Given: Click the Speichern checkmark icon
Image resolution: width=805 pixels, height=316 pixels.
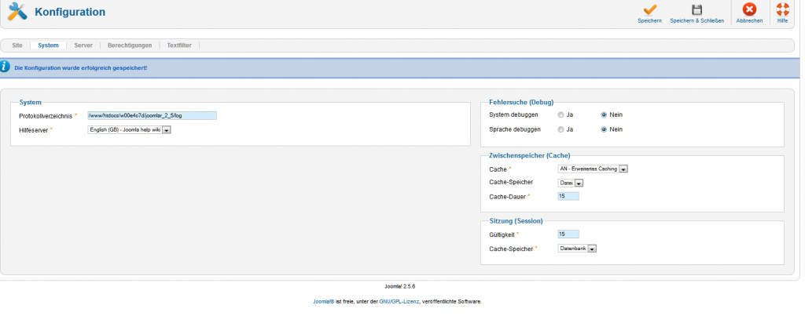Looking at the screenshot, I should tap(649, 10).
